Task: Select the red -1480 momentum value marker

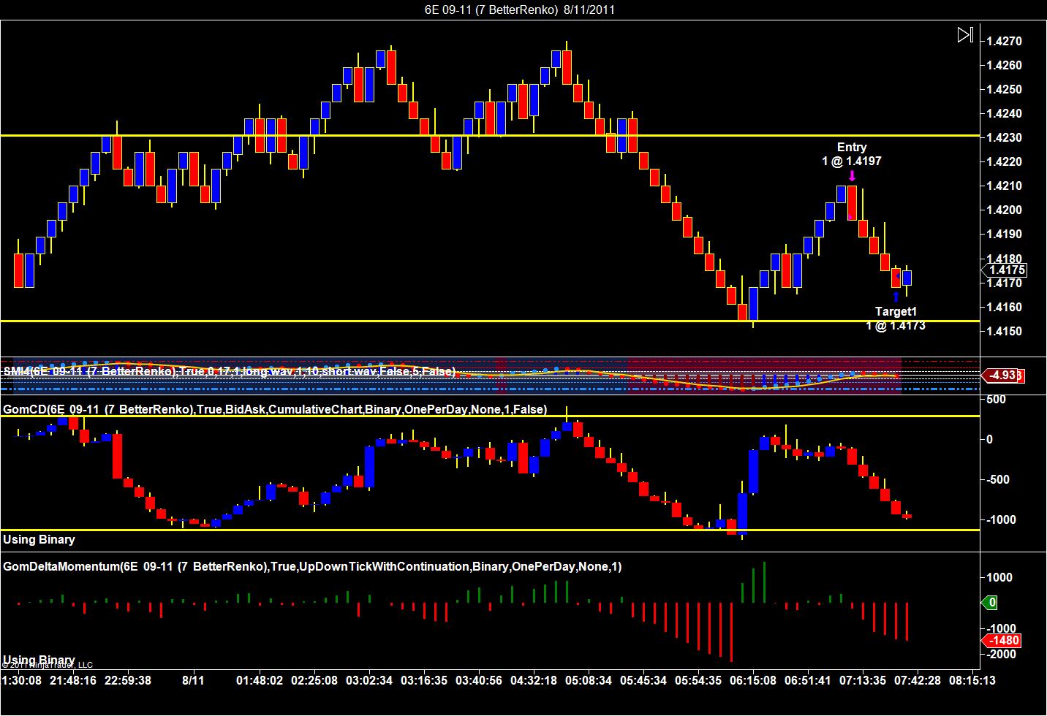Action: point(1001,641)
